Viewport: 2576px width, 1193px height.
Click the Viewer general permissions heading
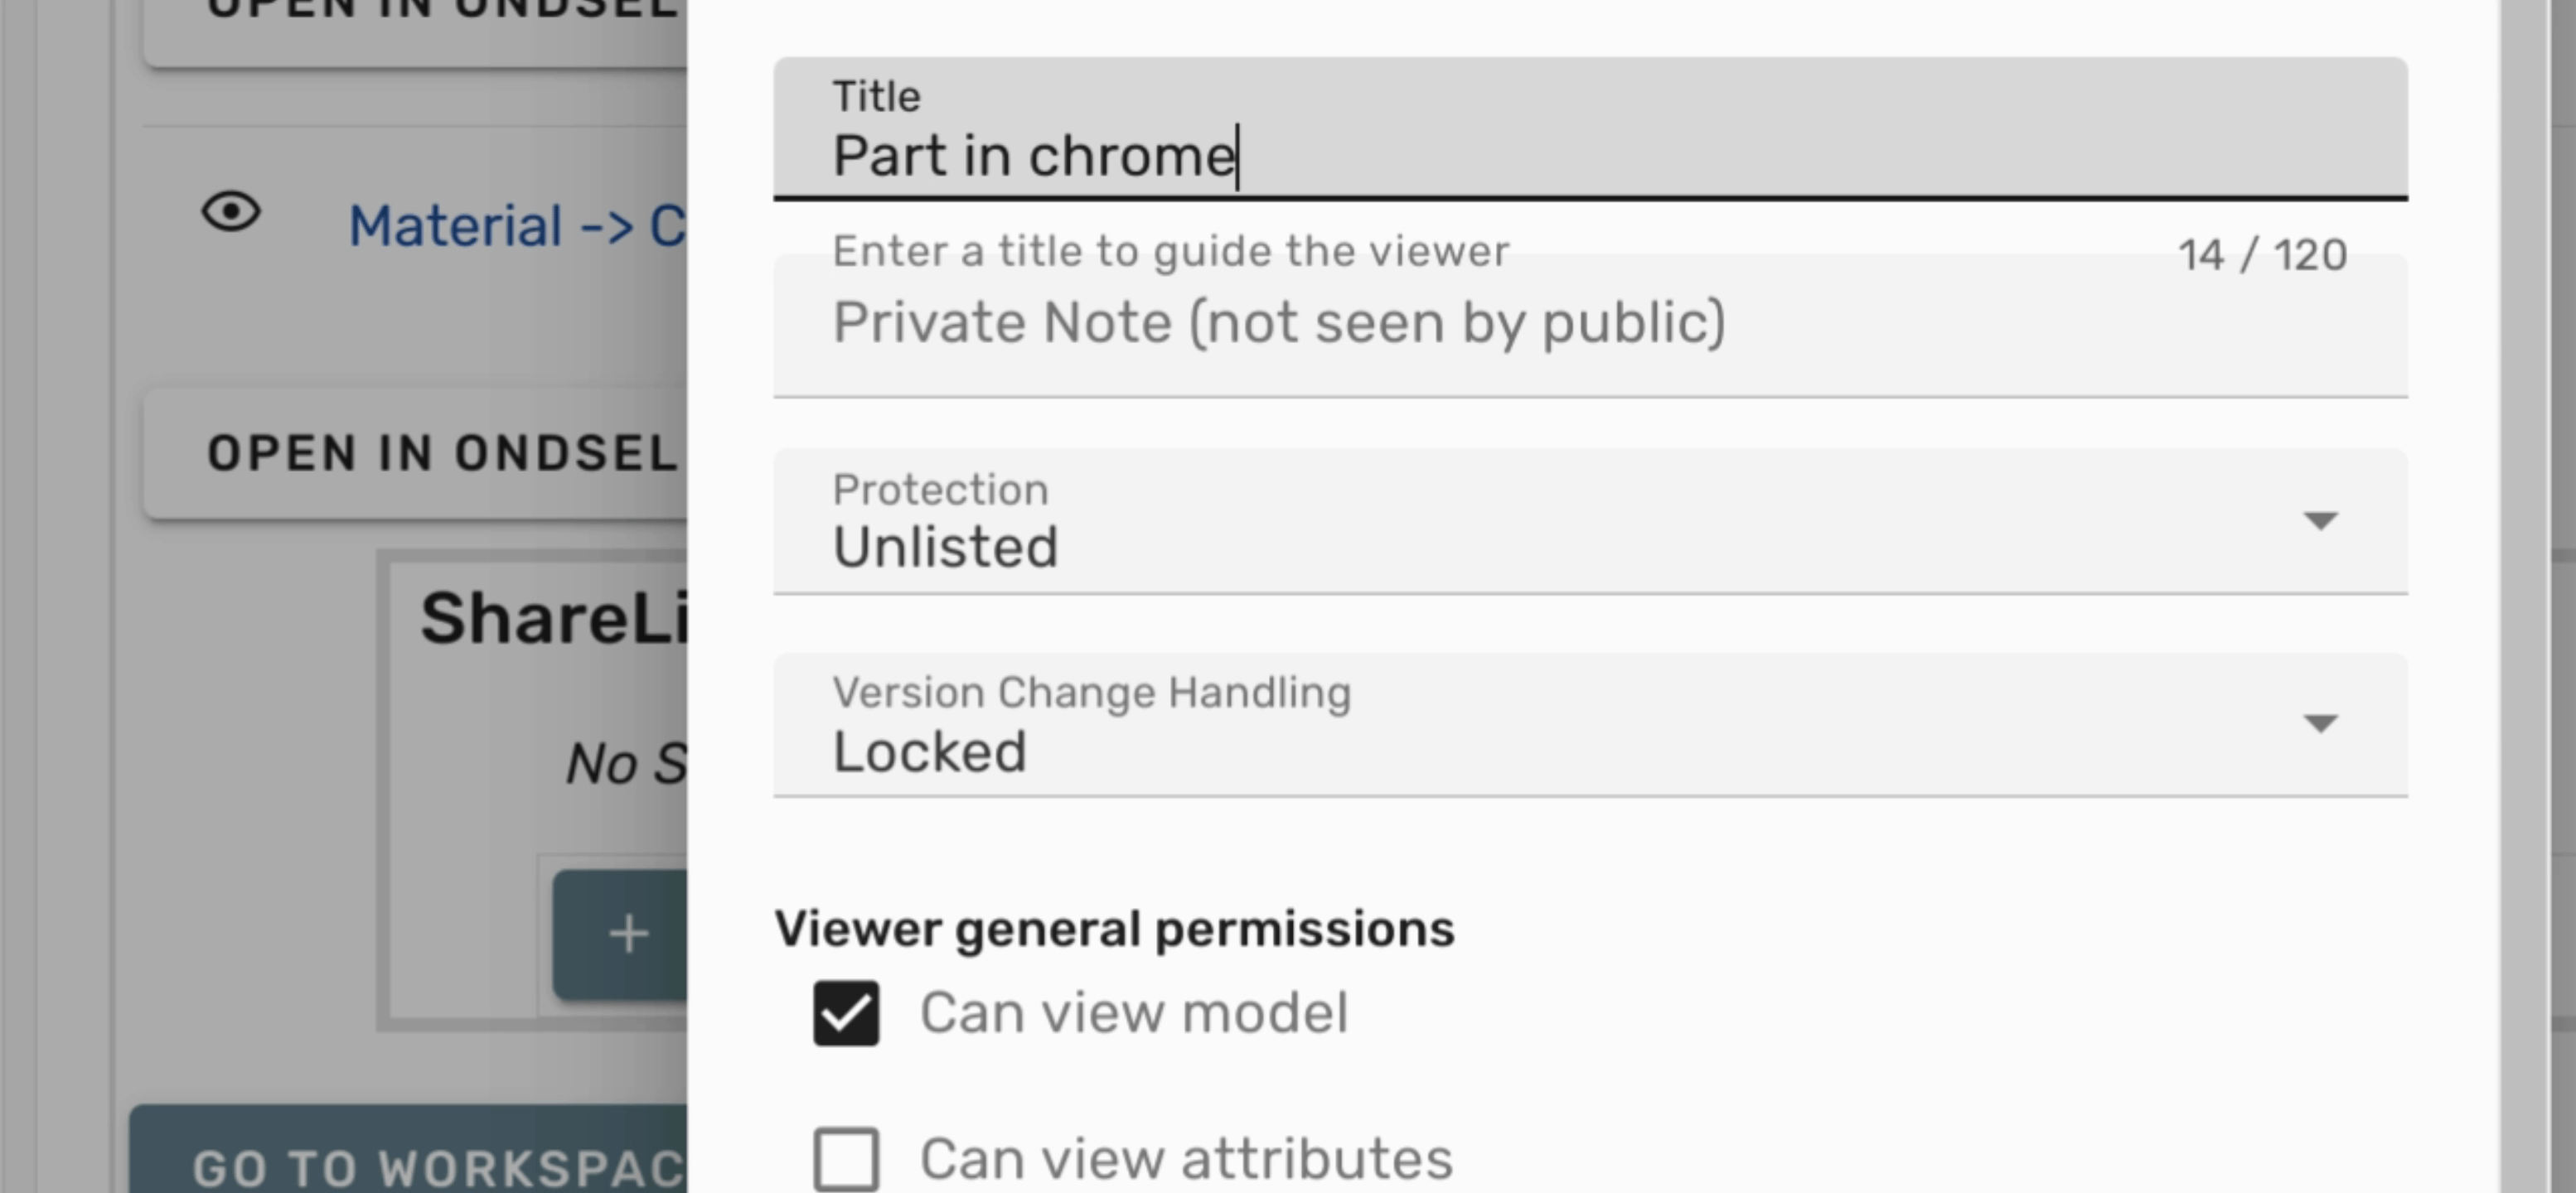pos(1114,930)
